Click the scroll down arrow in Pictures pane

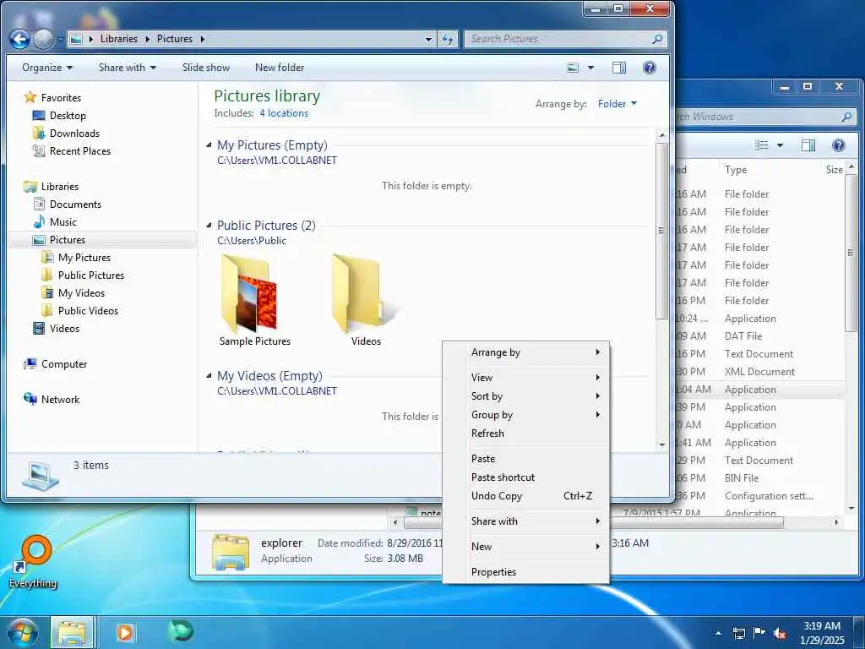pos(662,444)
